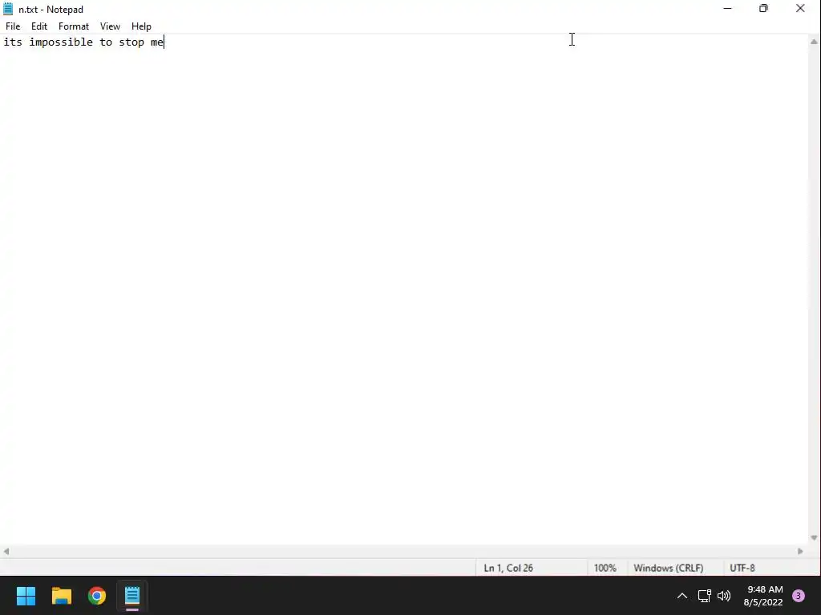Open the Help menu
The height and width of the screenshot is (615, 821).
[141, 26]
